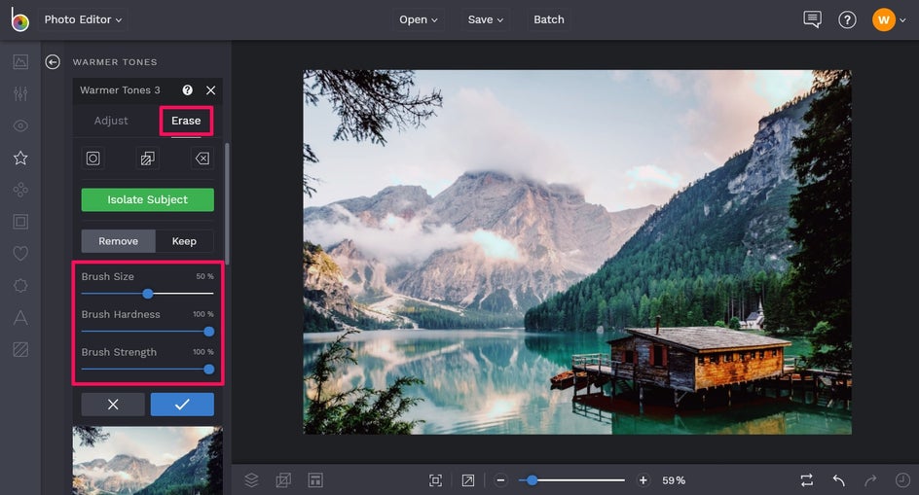Click the effect preview thumbnail
This screenshot has width=919, height=495.
point(148,460)
